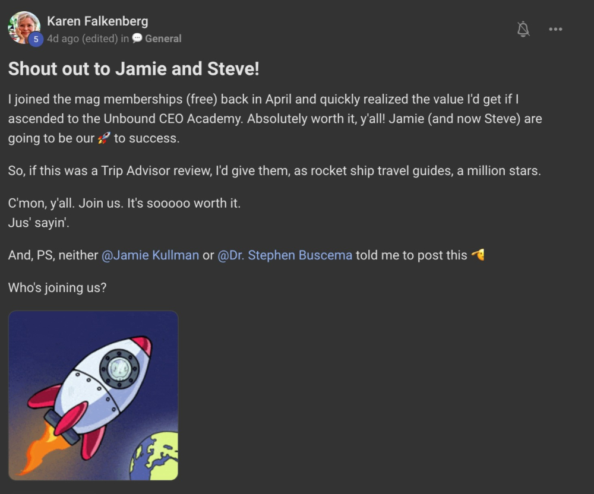Click Karen Falkenberg's profile avatar

pos(24,27)
